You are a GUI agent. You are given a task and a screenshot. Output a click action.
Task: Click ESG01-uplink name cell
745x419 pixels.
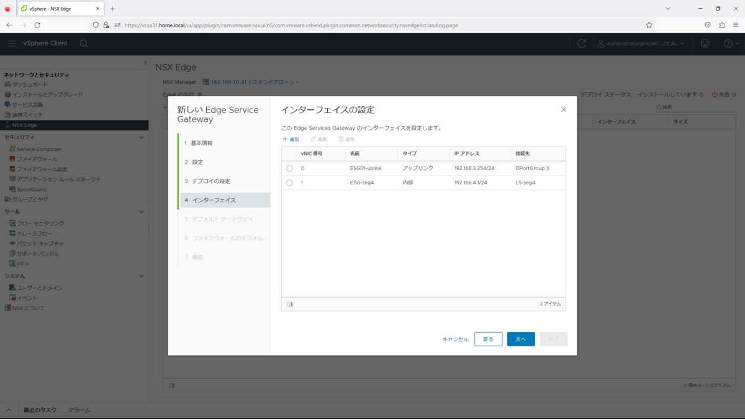click(366, 168)
